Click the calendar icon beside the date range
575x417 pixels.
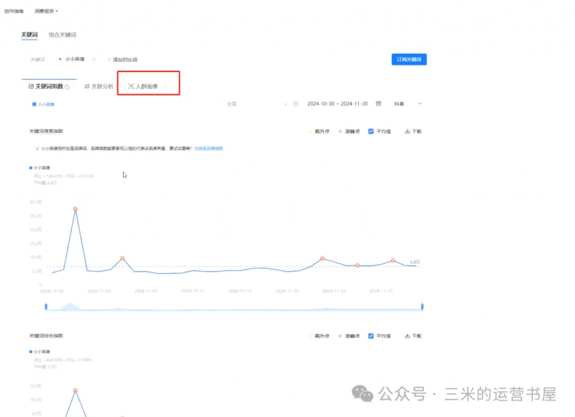click(x=378, y=104)
